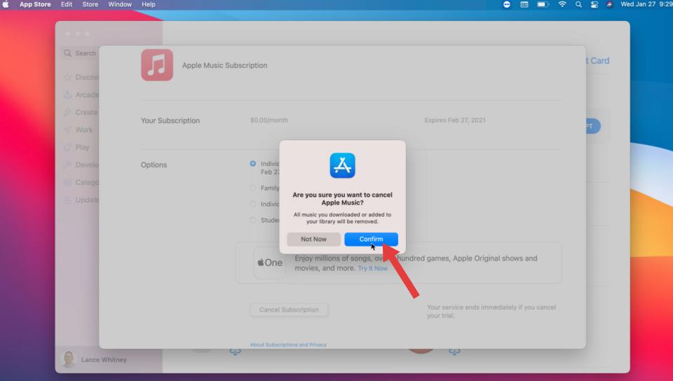
Task: Select the Student plan radio button
Action: [x=253, y=220]
